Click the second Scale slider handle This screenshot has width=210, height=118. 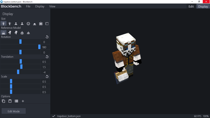pos(11,87)
